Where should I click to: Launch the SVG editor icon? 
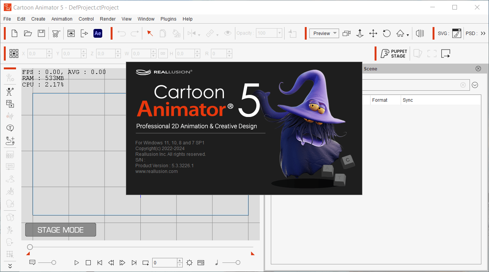click(457, 34)
